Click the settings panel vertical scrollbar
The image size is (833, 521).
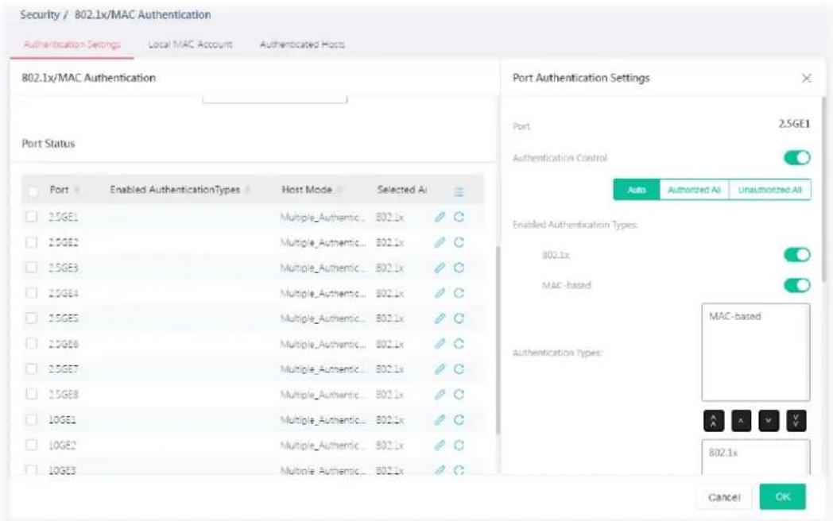pyautogui.click(x=824, y=188)
